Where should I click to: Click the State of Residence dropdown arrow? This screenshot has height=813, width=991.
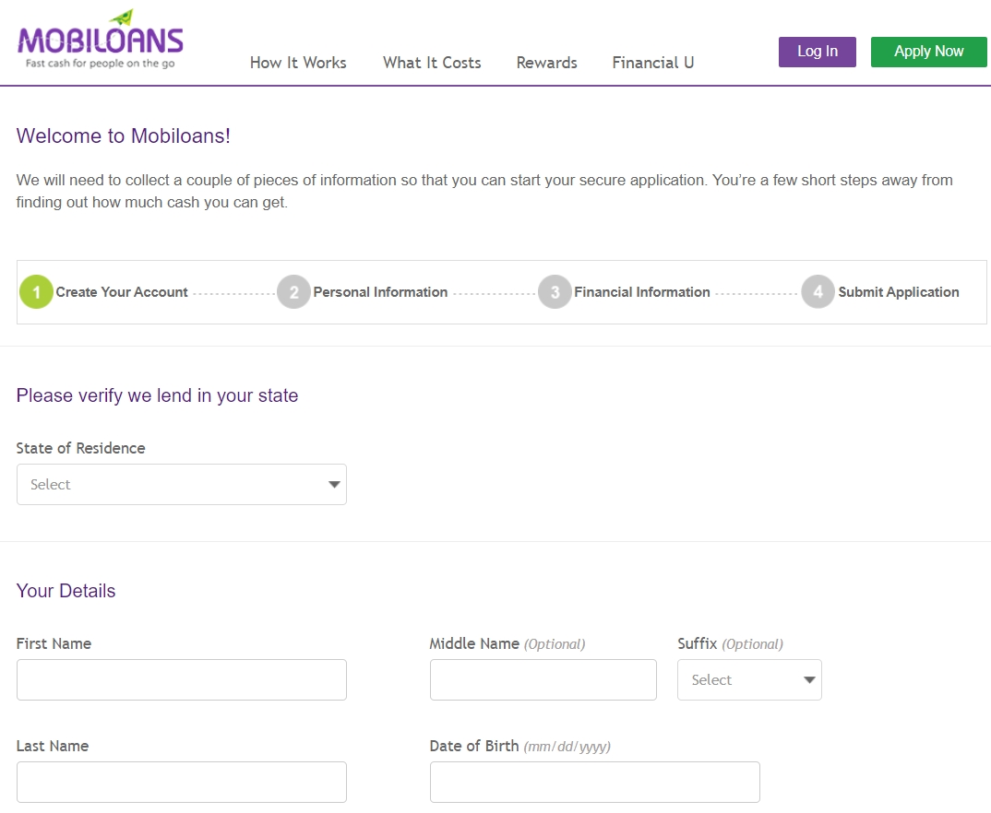(x=333, y=484)
